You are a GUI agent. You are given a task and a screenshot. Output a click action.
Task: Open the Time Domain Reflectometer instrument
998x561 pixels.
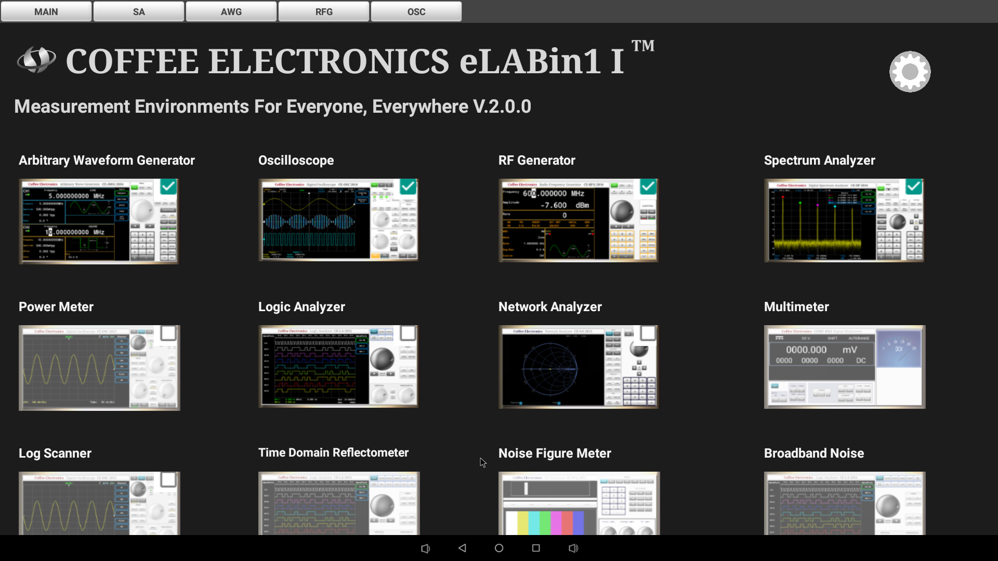point(338,503)
